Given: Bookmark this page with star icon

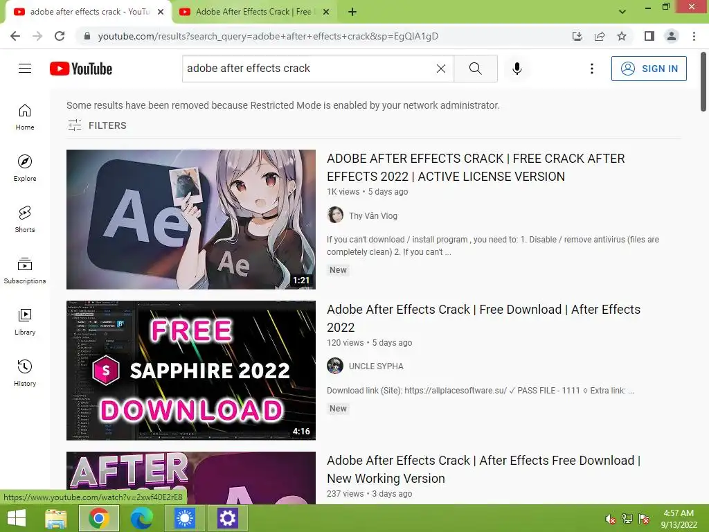Looking at the screenshot, I should tap(622, 36).
